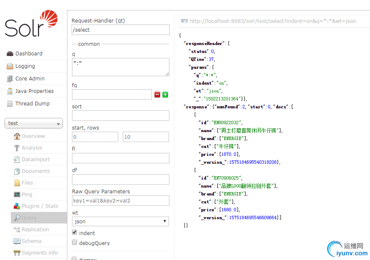Click the Java Properties icon
This screenshot has height=260, width=370.
10,91
